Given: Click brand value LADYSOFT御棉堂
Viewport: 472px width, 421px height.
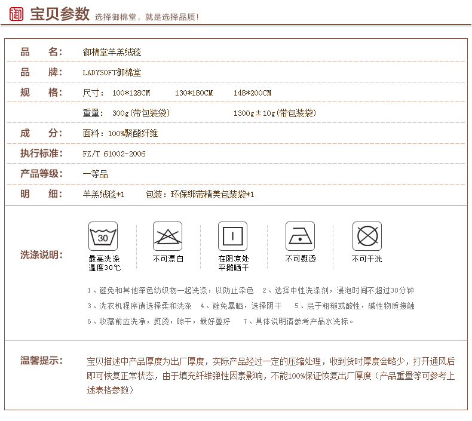Looking at the screenshot, I should [x=112, y=72].
